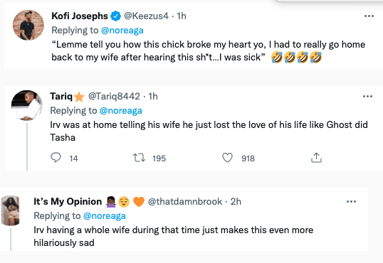
Task: Open Tariq's profile avatar
Action: point(27,105)
